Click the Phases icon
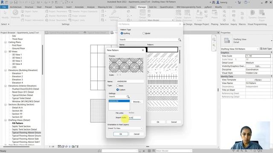Viewport: 273px width, 153px height. (215, 13)
